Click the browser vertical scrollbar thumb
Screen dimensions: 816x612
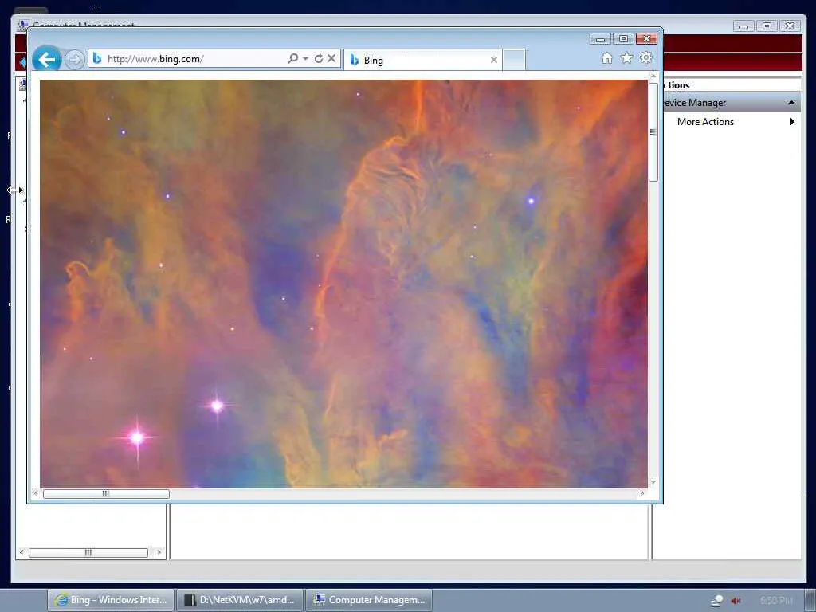point(653,132)
